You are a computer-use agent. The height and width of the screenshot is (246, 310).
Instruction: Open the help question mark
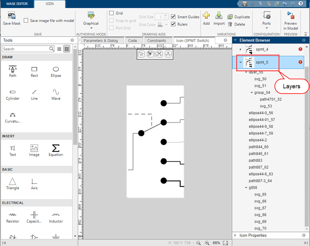(x=301, y=4)
